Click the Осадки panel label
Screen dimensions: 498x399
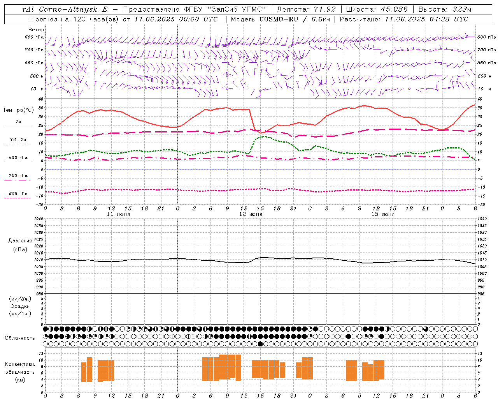pyautogui.click(x=20, y=306)
